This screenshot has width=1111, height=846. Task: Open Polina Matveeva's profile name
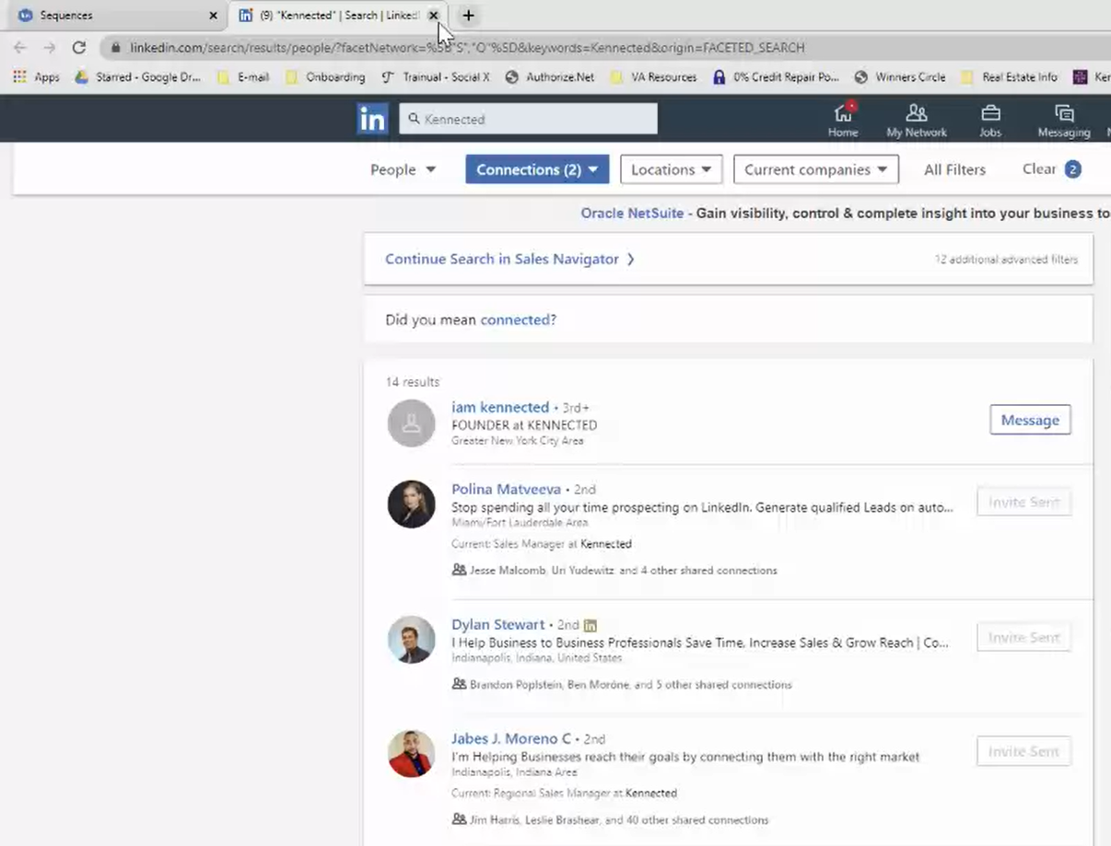(506, 489)
